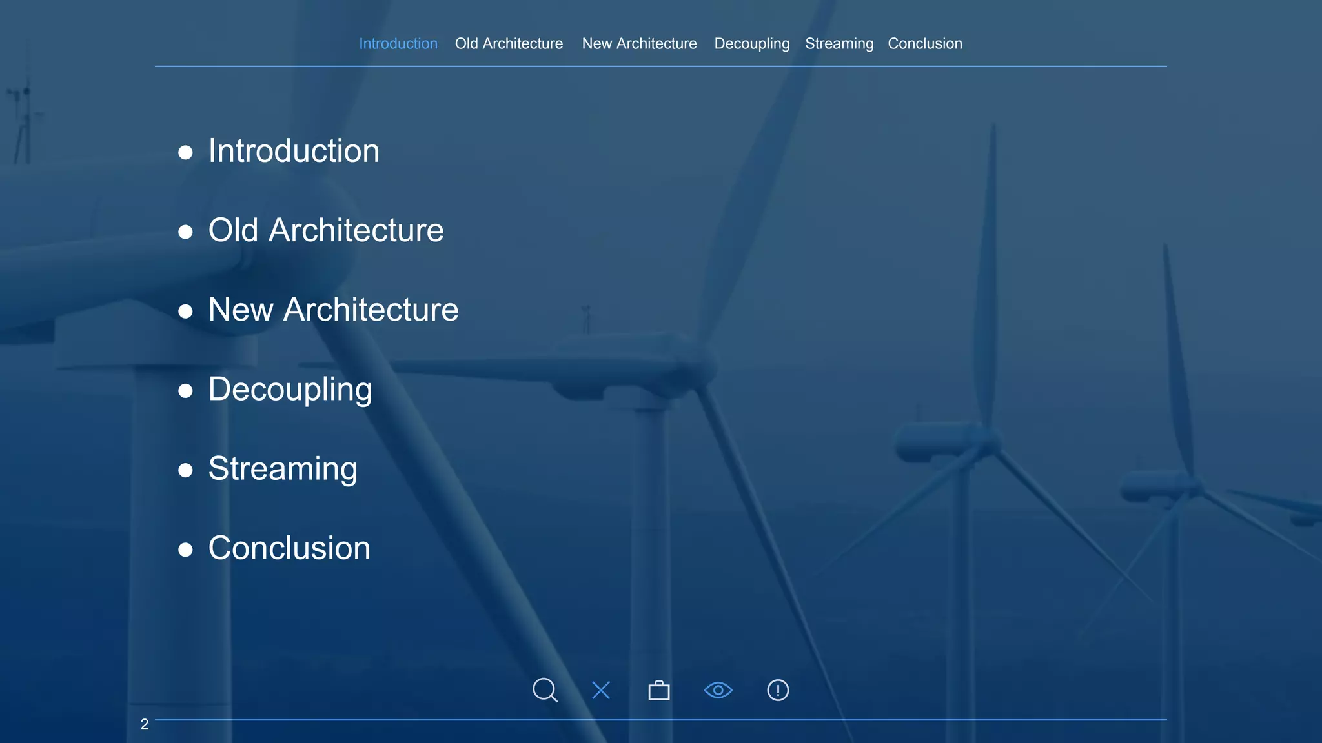Screen dimensions: 1322x743
Task: Click the Introduction bullet list item
Action: pyautogui.click(x=294, y=151)
